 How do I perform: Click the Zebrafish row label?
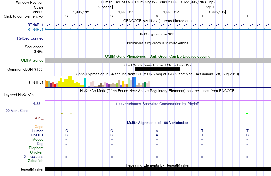pyautogui.click(x=36, y=161)
